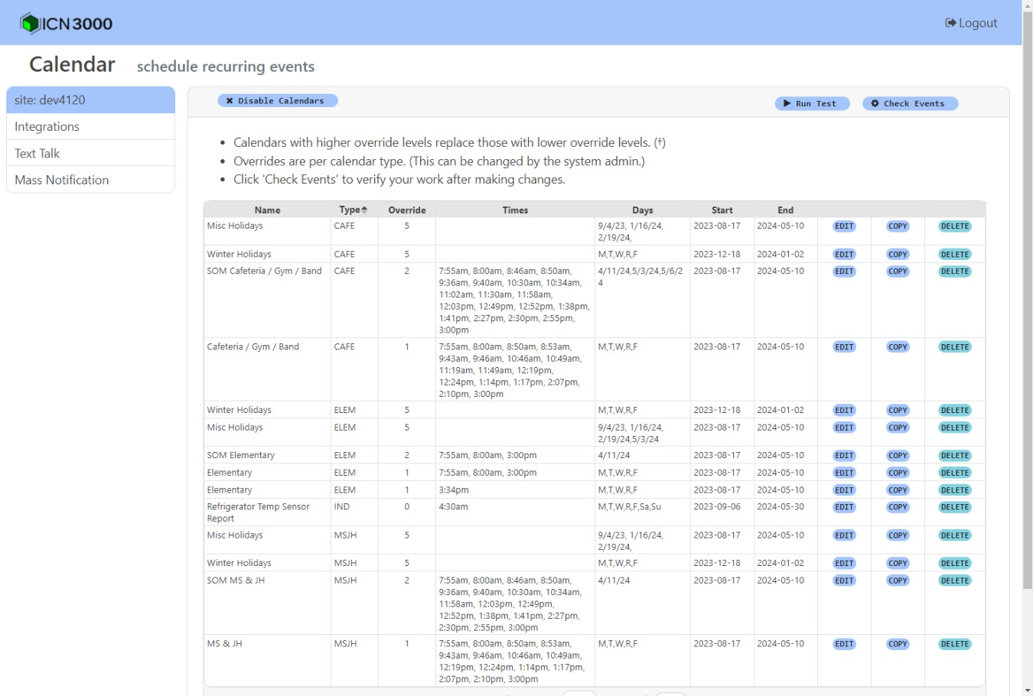Copy the SOM Elementary calendar
The width and height of the screenshot is (1033, 696).
tap(897, 454)
